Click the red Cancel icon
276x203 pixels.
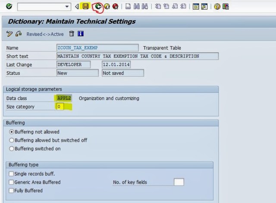(x=115, y=6)
